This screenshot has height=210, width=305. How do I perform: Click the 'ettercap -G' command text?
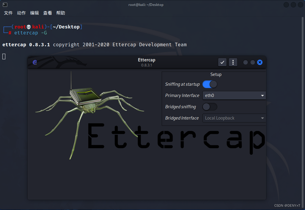coord(31,33)
